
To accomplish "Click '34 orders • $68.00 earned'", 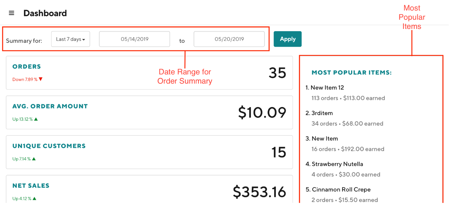I will (347, 123).
